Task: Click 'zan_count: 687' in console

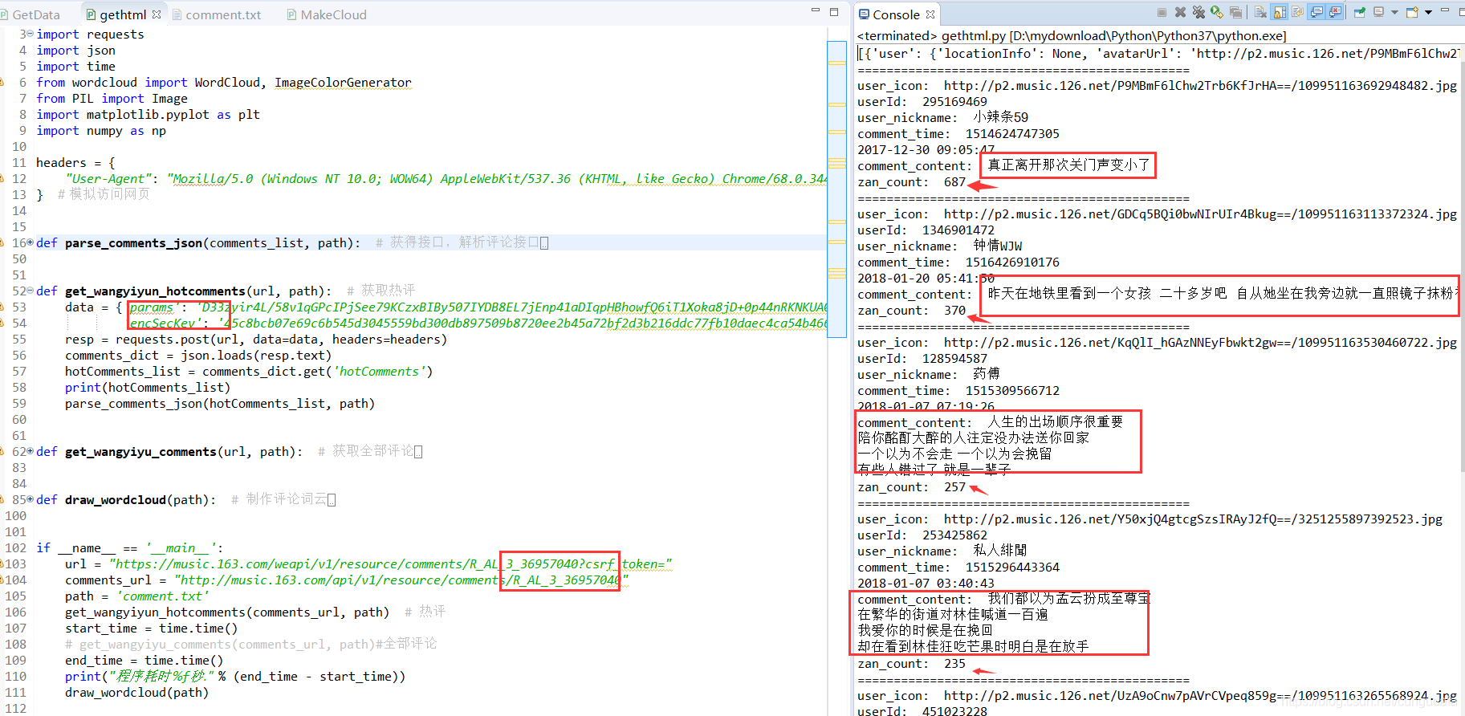Action: click(x=912, y=182)
